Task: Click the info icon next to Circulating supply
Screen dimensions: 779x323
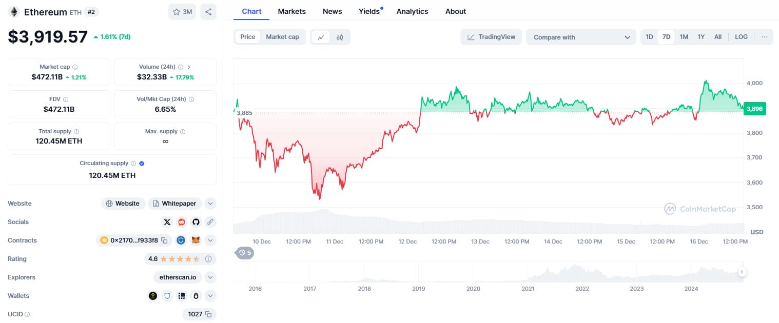Action: 133,164
